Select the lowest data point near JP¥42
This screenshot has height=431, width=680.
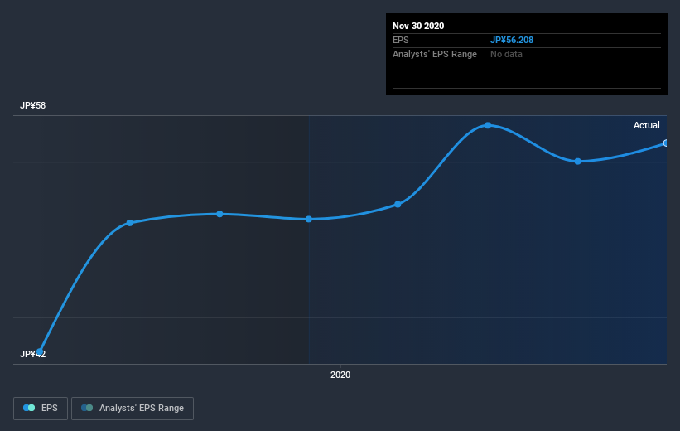click(40, 351)
